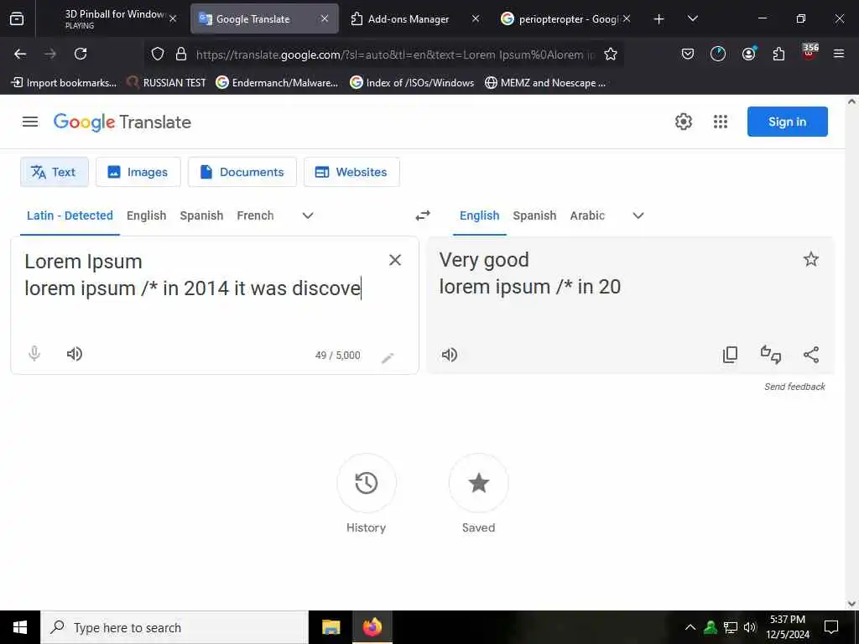Select English as target language

coord(479,216)
